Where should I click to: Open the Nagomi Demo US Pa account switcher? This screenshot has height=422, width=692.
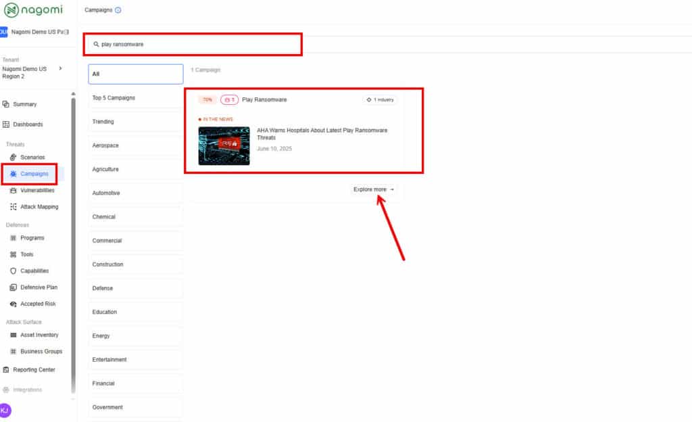pyautogui.click(x=35, y=32)
